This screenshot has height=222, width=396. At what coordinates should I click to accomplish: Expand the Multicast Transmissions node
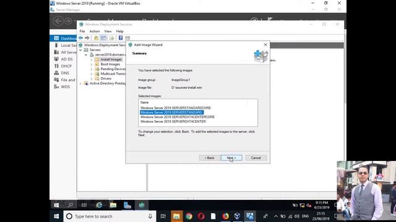(92, 74)
